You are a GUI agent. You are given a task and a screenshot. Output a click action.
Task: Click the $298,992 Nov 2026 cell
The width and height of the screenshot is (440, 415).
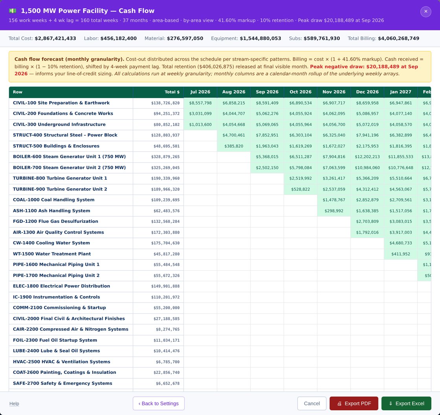click(334, 211)
